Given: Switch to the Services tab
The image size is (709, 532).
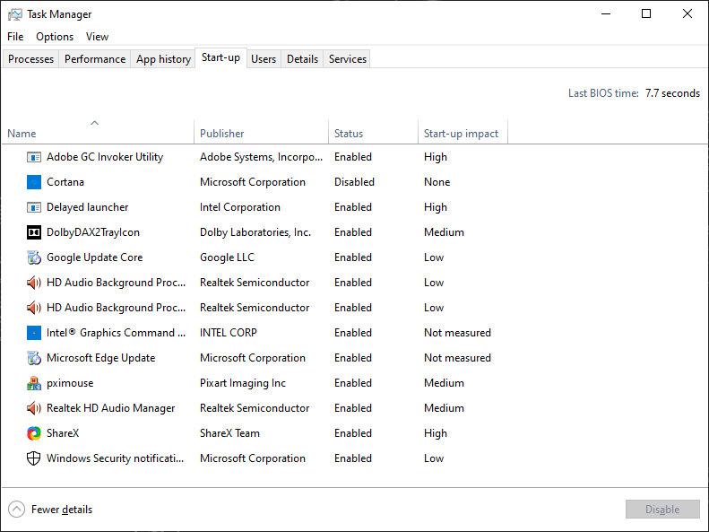Looking at the screenshot, I should tap(348, 59).
